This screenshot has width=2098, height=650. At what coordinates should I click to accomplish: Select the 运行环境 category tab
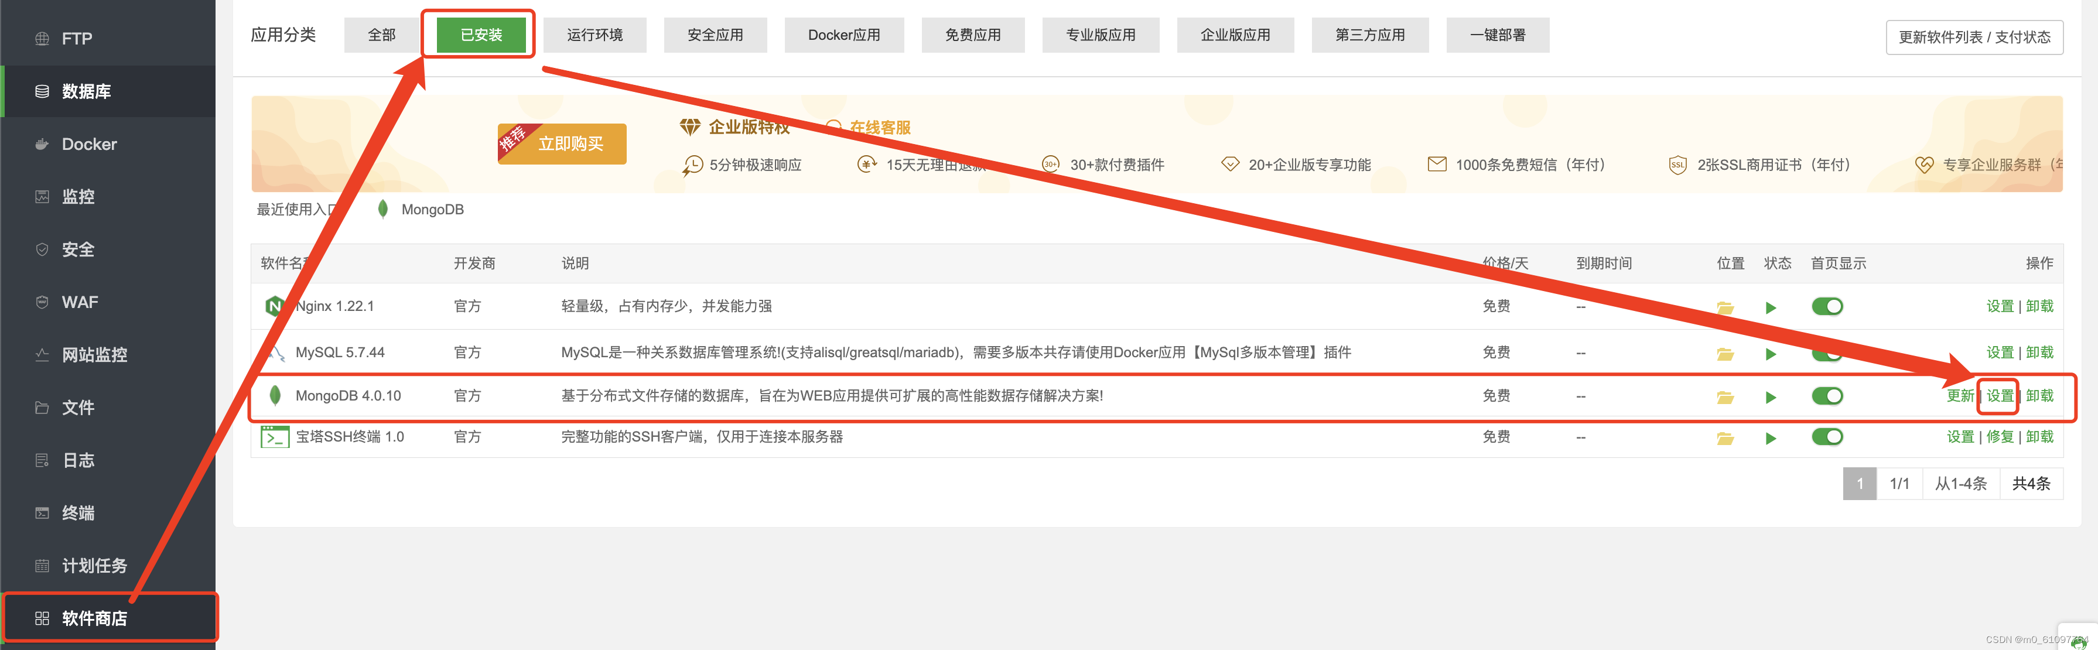point(594,35)
